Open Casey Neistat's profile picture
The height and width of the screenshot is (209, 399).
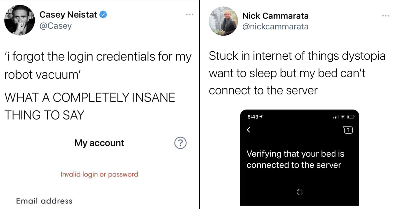(19, 20)
